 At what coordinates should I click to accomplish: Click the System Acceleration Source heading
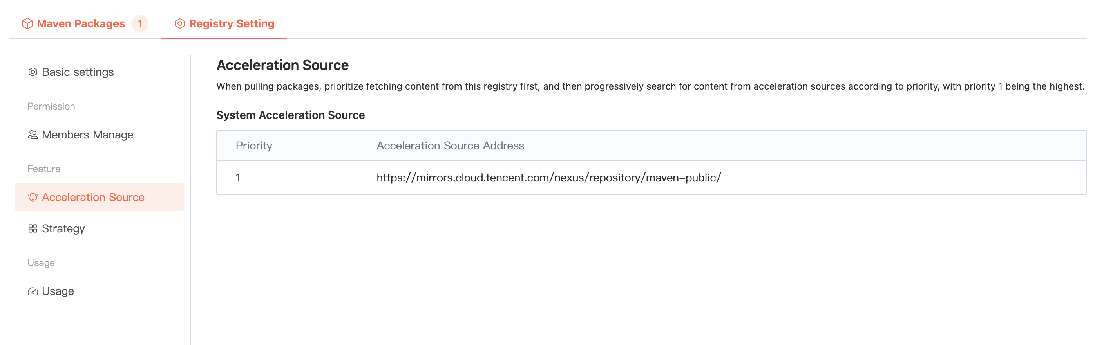(290, 115)
